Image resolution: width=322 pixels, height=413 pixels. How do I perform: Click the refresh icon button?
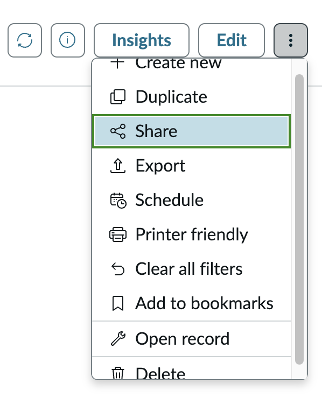(25, 40)
